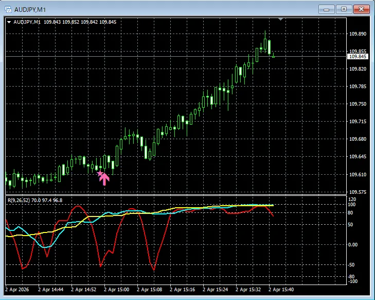Click the chart shift triangle marker
The image size is (375, 300).
click(280, 19)
